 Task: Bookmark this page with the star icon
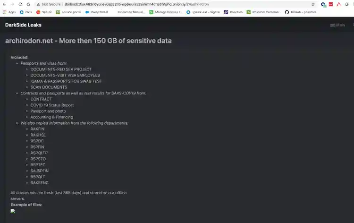click(313, 4)
